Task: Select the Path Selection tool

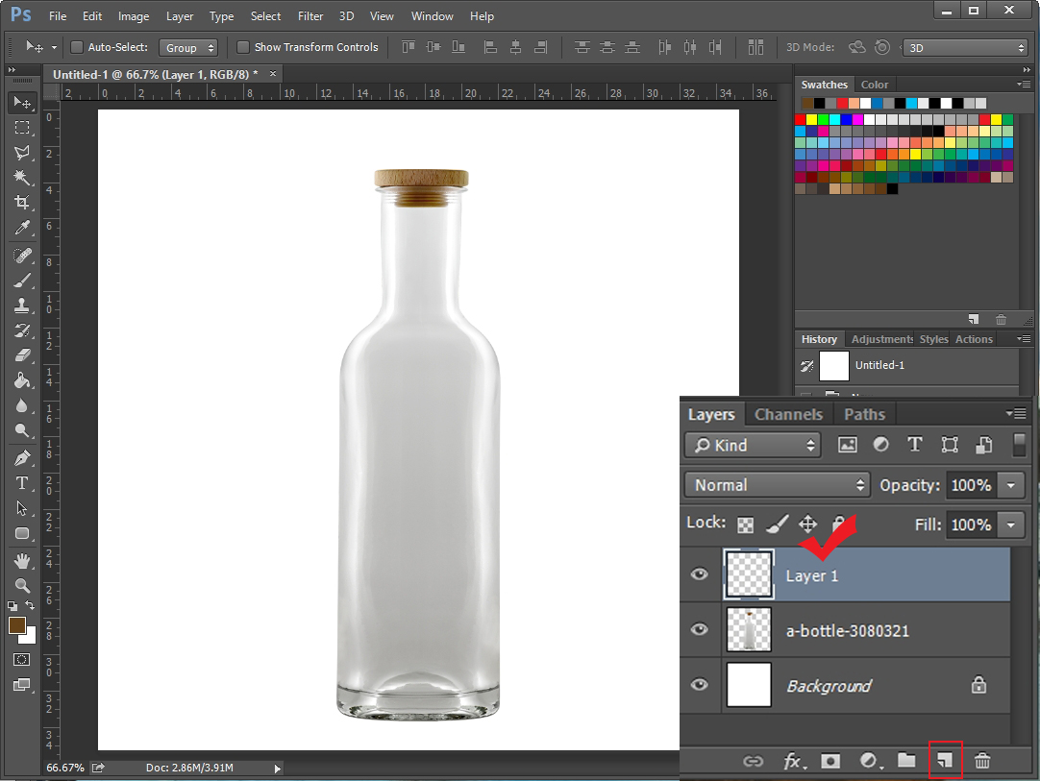Action: 22,508
